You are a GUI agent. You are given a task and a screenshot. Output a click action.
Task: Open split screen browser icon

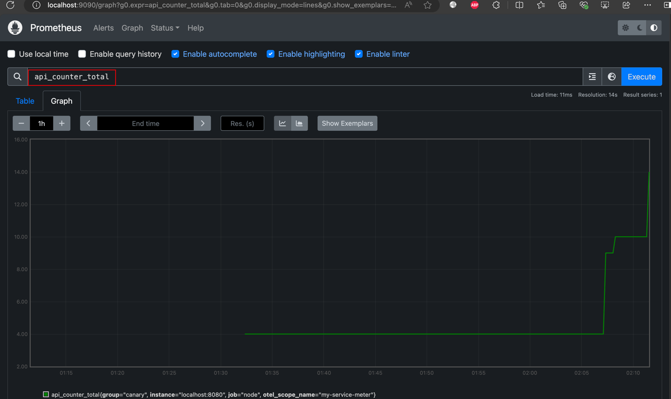(519, 5)
